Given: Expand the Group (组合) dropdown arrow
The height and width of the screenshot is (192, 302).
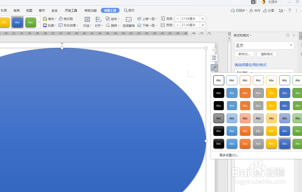Looking at the screenshot, I should pyautogui.click(x=119, y=19).
